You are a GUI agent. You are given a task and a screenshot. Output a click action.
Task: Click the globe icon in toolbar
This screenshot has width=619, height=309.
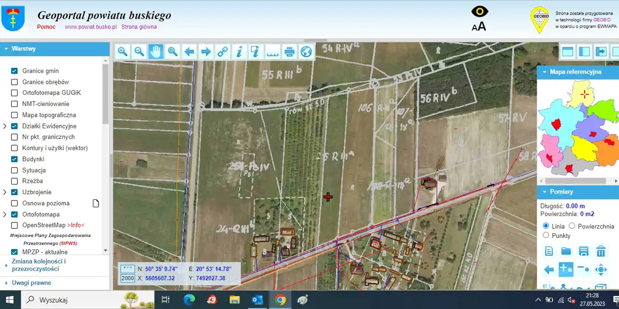coord(306,51)
